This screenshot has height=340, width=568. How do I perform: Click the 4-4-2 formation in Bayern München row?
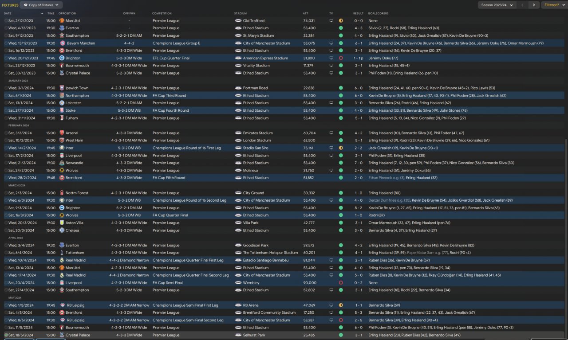click(x=129, y=43)
